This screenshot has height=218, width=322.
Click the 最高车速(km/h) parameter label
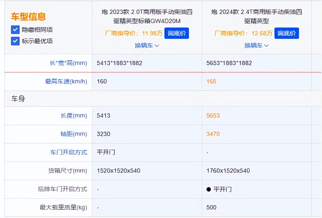66,81
